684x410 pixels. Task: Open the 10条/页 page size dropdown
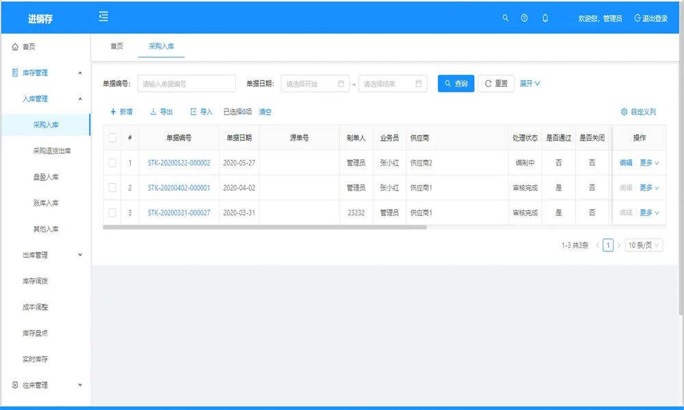click(642, 245)
